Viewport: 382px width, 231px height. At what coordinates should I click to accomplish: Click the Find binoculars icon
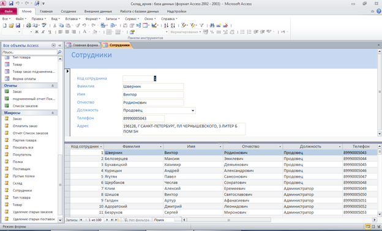tap(212, 25)
